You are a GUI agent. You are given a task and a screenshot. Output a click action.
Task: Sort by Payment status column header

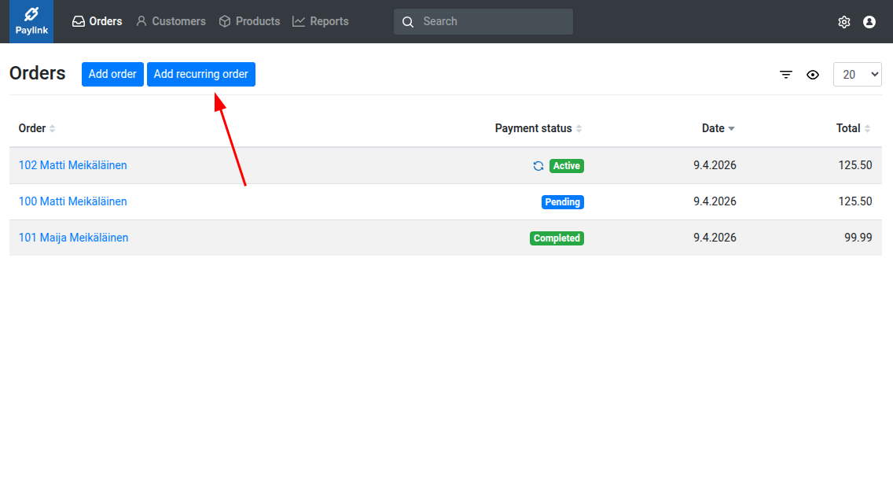pyautogui.click(x=538, y=128)
